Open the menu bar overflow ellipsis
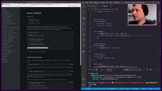Image resolution: width=162 pixels, height=91 pixels. (x=122, y=3)
